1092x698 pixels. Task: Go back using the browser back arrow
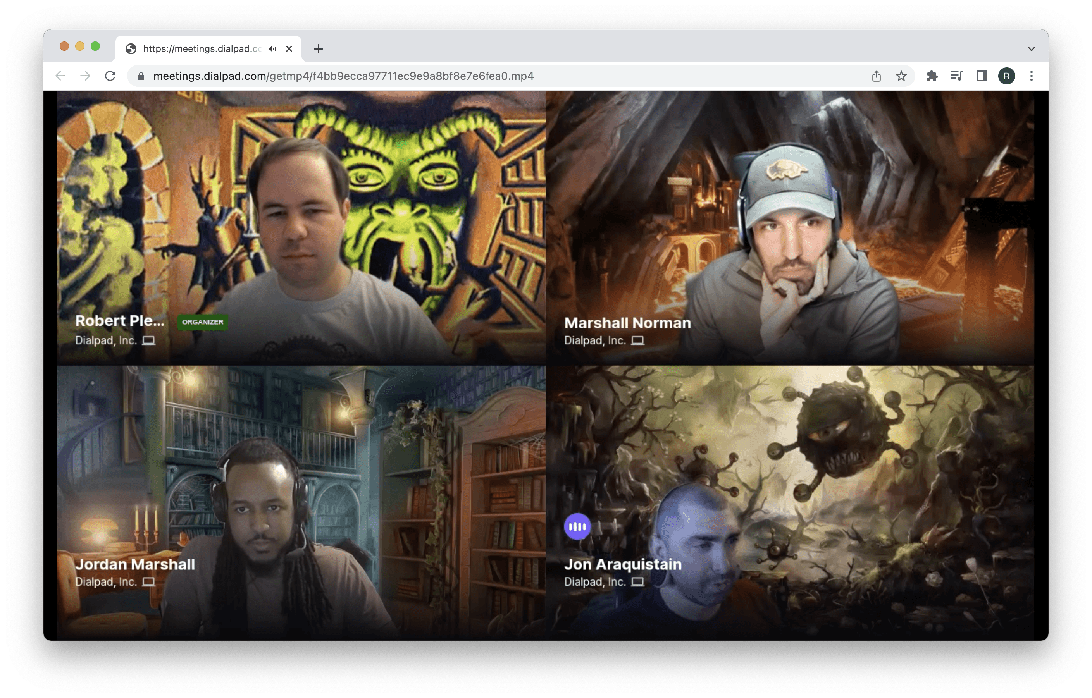click(60, 76)
